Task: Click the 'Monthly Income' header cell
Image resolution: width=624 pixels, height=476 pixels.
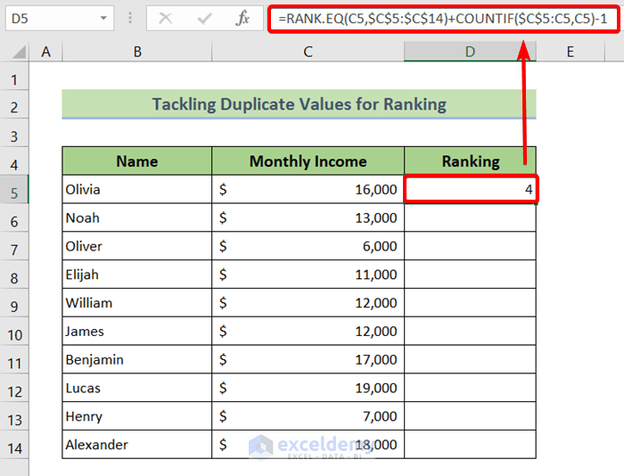Action: coord(308,160)
